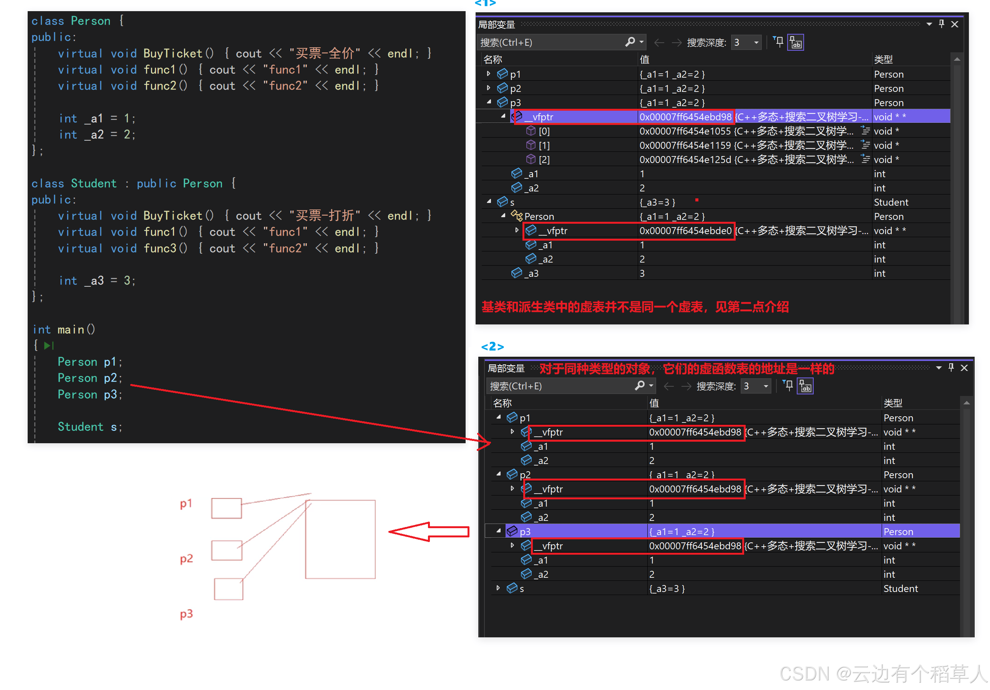Image resolution: width=990 pixels, height=690 pixels.
Task: Toggle 'ab' raw view button in lower toolbar
Action: click(x=805, y=386)
